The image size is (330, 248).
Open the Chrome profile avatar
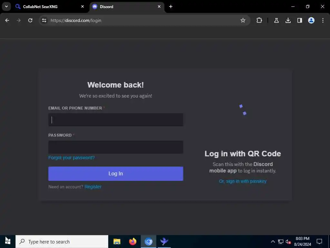pos(311,20)
